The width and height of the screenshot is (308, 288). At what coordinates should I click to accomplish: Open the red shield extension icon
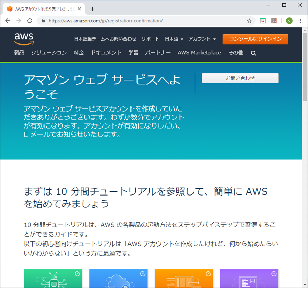pos(263,21)
